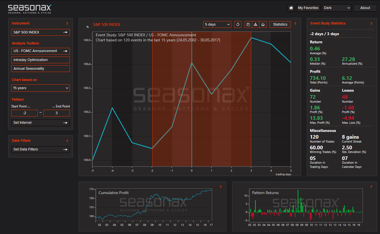Screen dimensions: 380x234
Task: Focus the End Point field showing 3
Action: click(x=57, y=113)
